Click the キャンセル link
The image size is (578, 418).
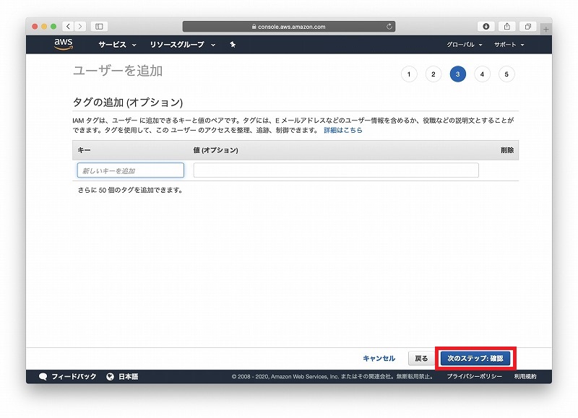[x=379, y=358]
